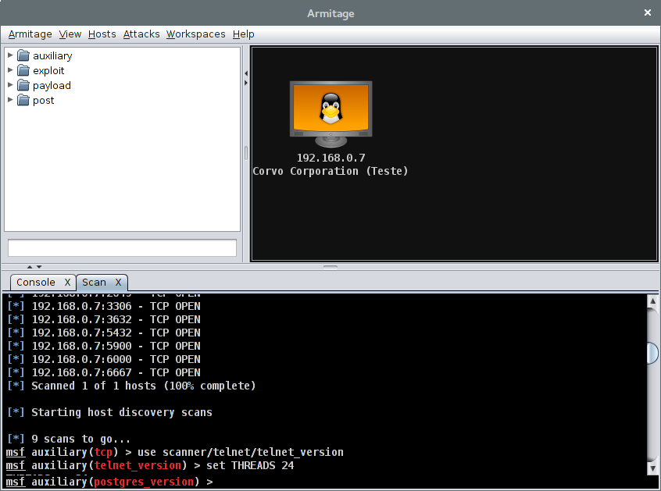Click the '9 scans to go...' line
Image resolution: width=661 pixels, height=491 pixels.
[69, 439]
